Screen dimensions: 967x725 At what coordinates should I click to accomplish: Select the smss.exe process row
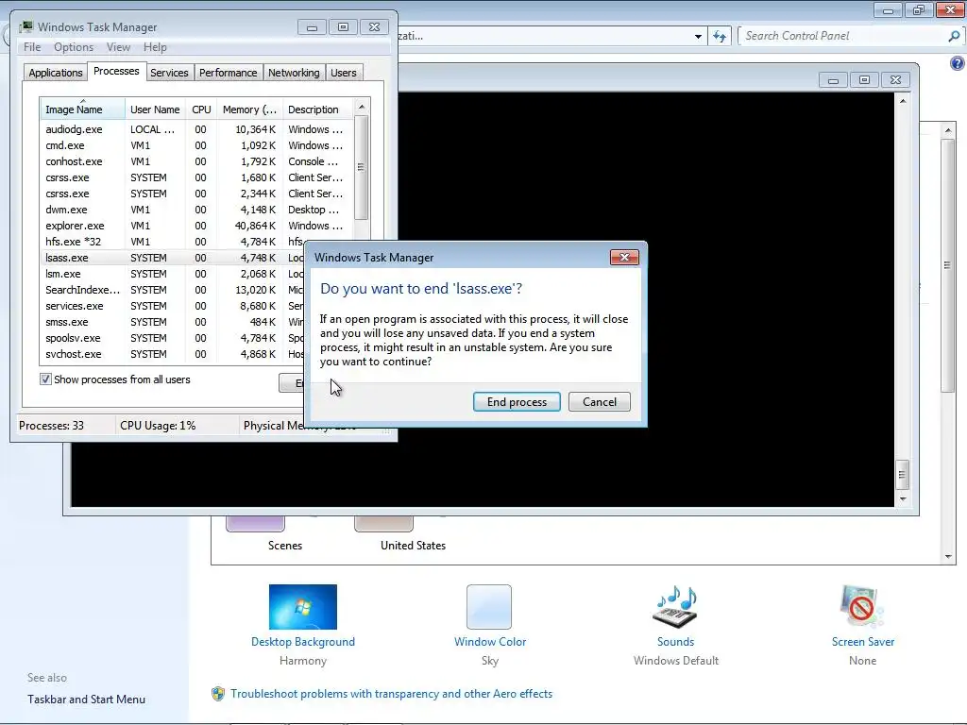coord(173,322)
